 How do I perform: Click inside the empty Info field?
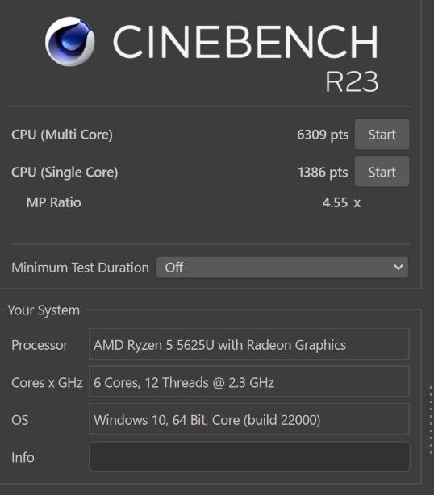click(x=249, y=457)
